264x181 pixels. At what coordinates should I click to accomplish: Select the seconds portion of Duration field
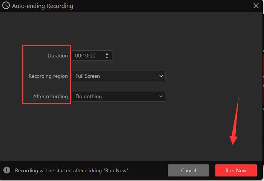coord(92,56)
